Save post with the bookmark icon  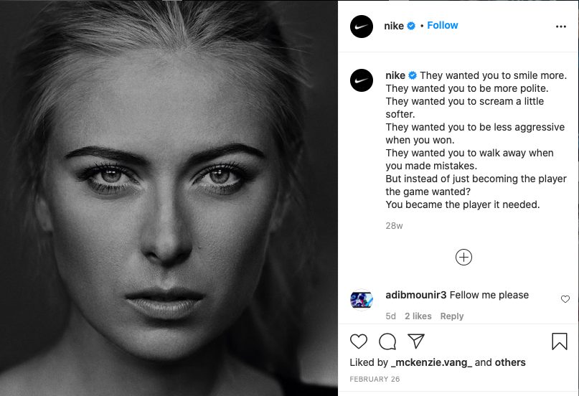(560, 341)
